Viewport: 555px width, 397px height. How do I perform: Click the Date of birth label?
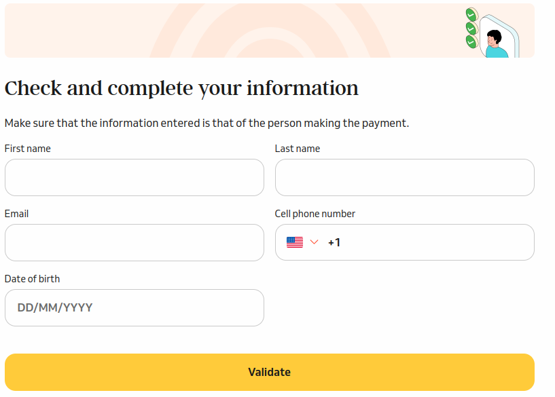tap(32, 278)
